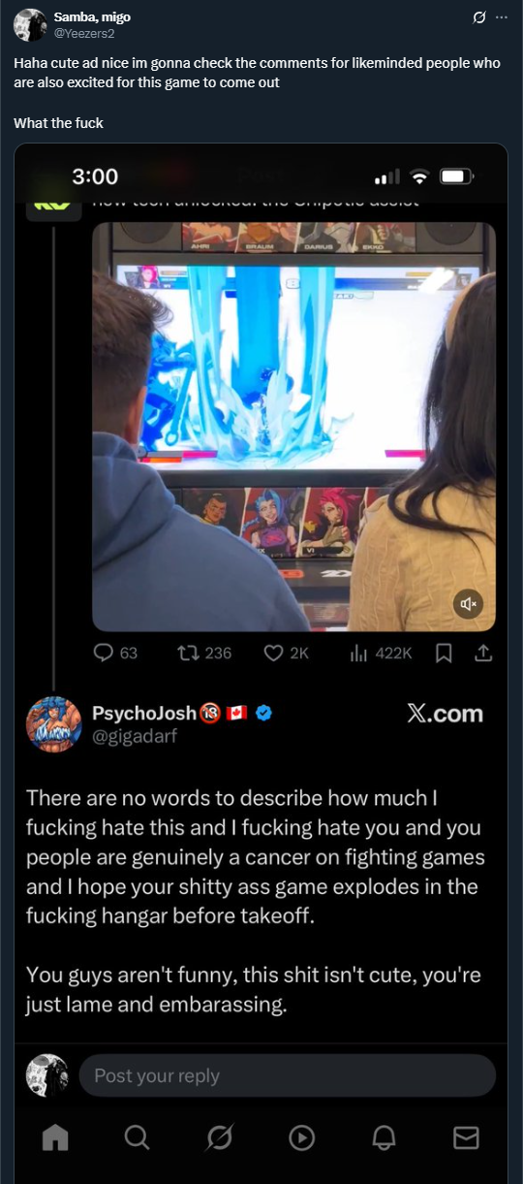Click the share upload arrow icon

click(482, 654)
